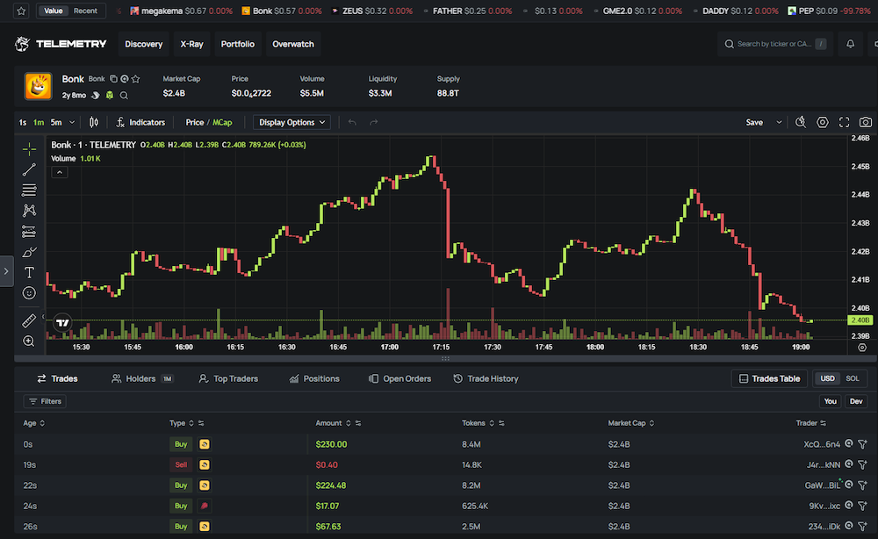Enter fullscreen chart mode
The image size is (878, 539).
tap(844, 122)
